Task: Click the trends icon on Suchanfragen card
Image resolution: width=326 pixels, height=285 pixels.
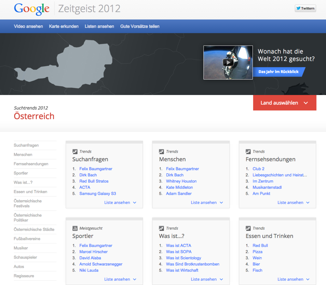Action: pos(75,152)
